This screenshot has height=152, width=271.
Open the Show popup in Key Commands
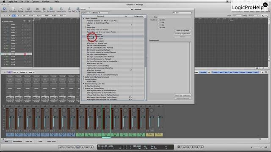[x=103, y=13]
